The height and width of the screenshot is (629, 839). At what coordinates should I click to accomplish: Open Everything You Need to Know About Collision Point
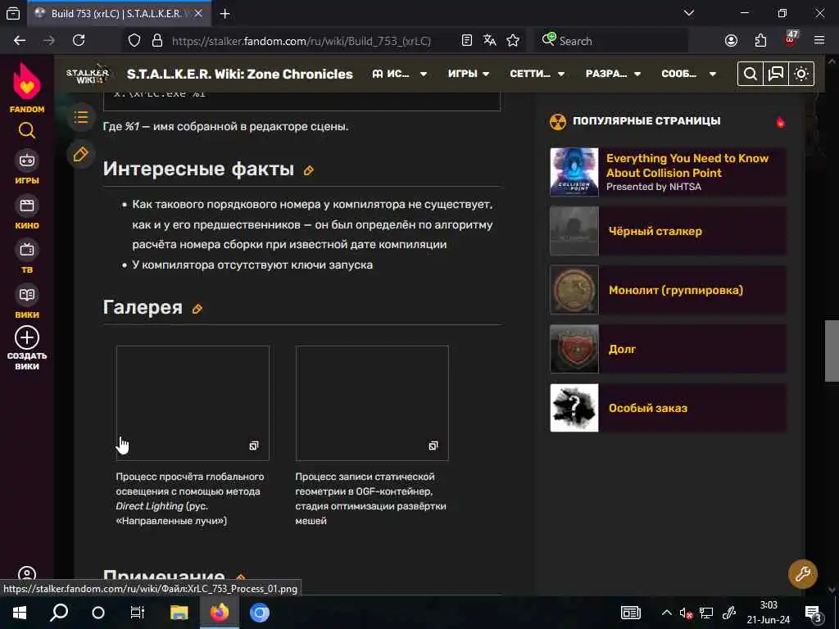tap(687, 165)
